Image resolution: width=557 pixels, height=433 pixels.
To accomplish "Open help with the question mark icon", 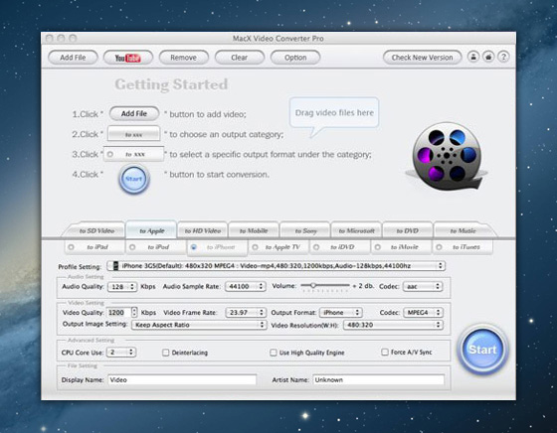I will [x=503, y=57].
